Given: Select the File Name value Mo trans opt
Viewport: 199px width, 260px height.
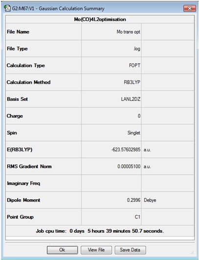Looking at the screenshot, I should tap(128, 32).
